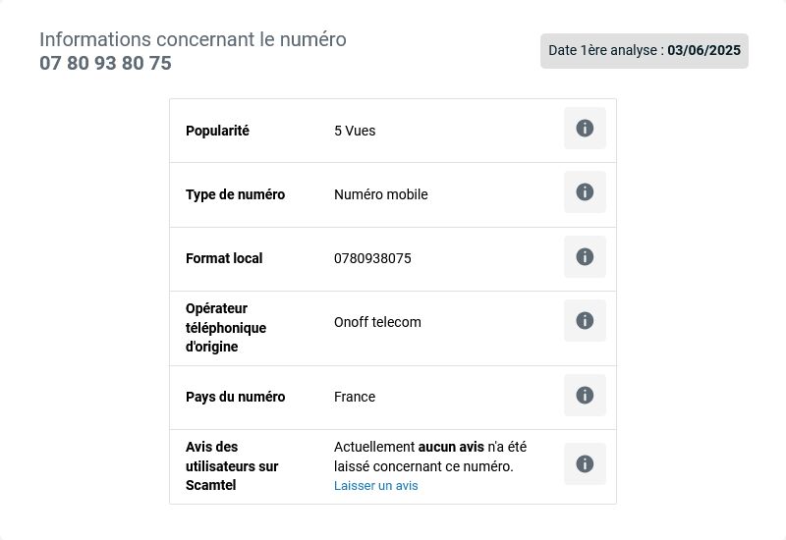Screen dimensions: 786x540
Task: Follow the Laisser un avis link
Action: click(x=376, y=485)
